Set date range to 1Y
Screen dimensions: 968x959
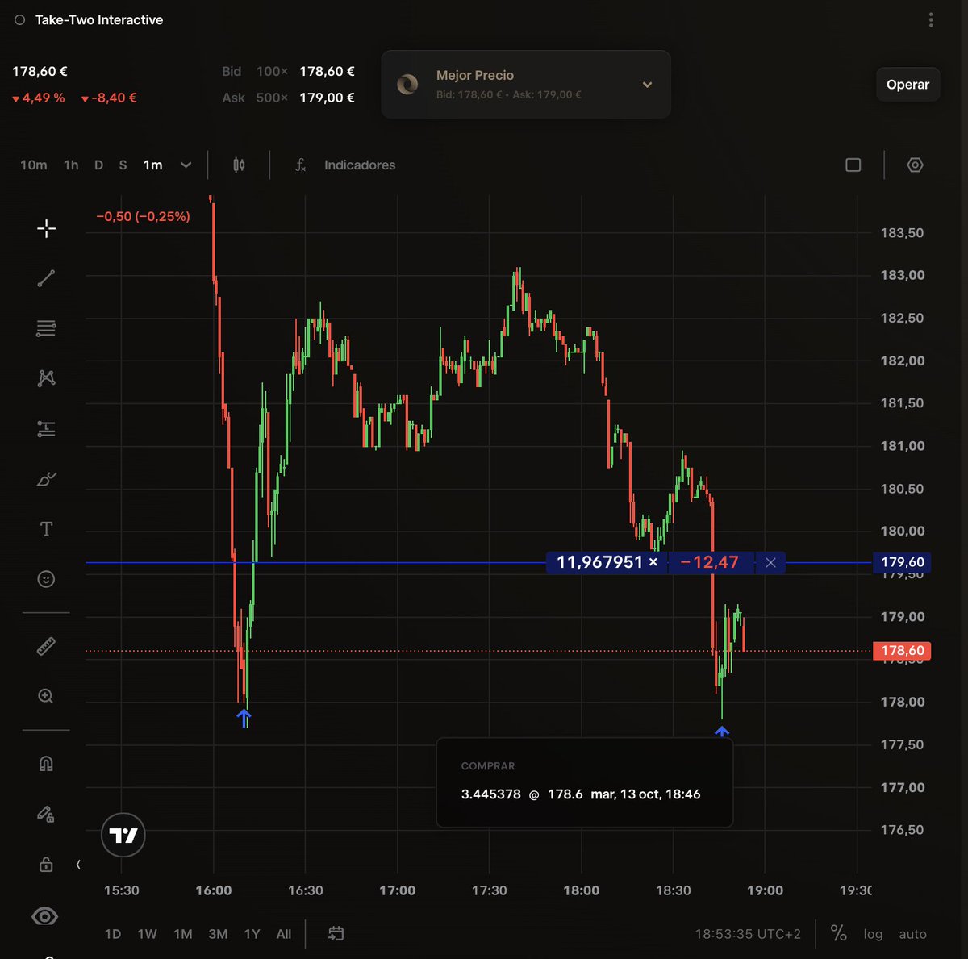click(252, 934)
